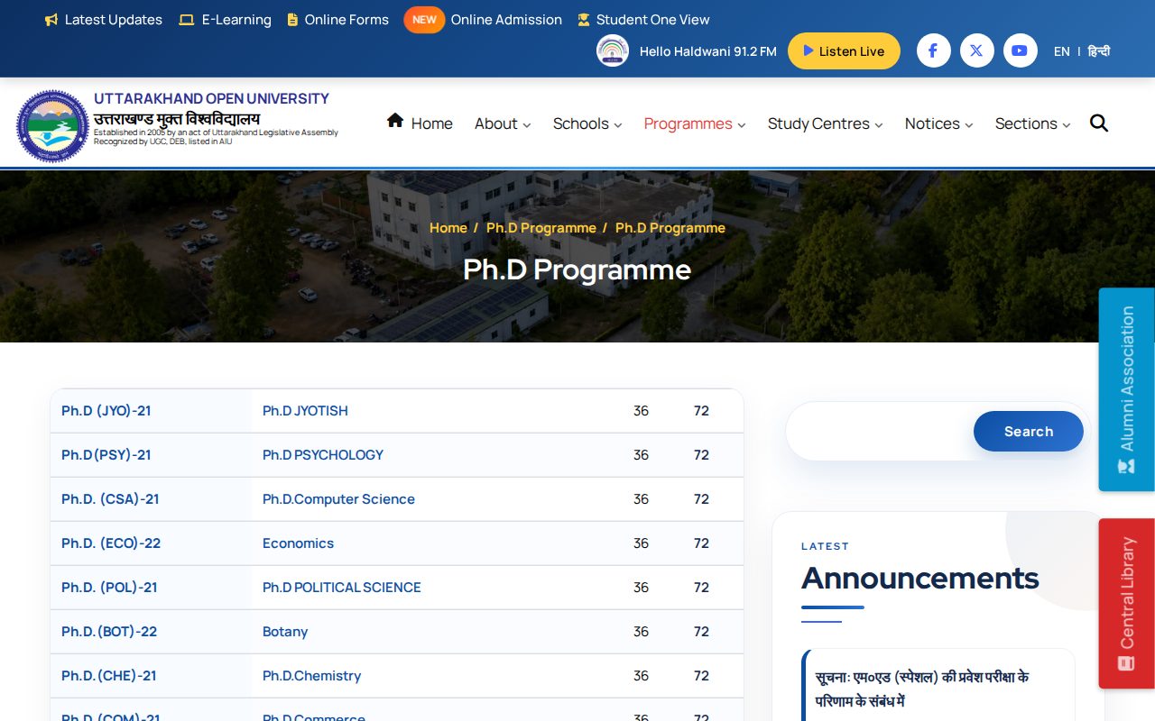
Task: Open Student One View link
Action: click(x=643, y=20)
